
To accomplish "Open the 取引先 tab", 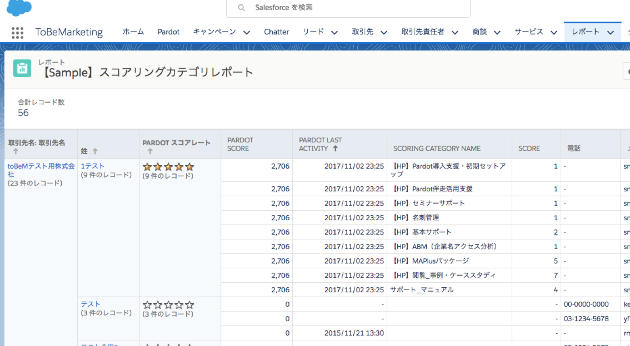I will pos(362,32).
